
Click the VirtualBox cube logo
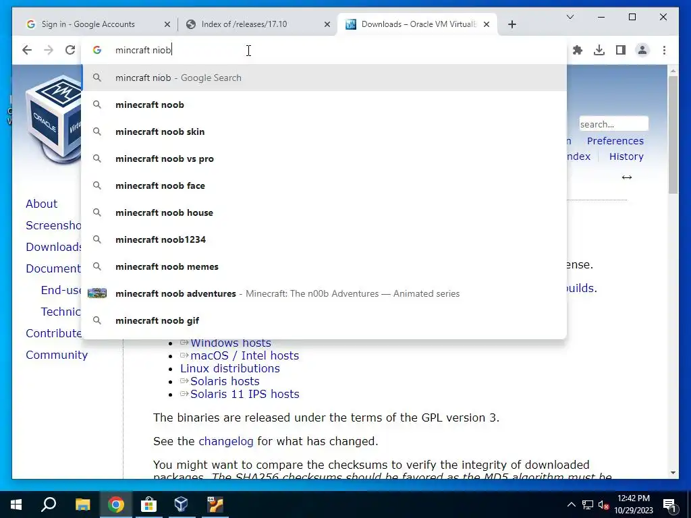click(54, 119)
